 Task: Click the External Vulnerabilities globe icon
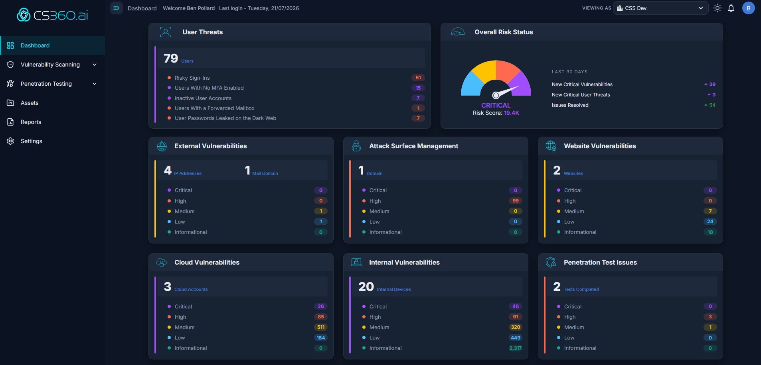(x=162, y=146)
